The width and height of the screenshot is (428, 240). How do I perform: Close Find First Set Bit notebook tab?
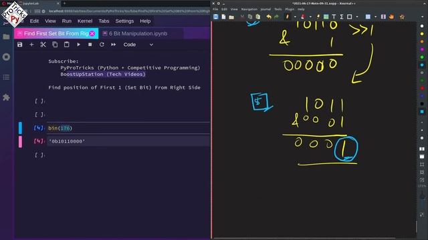click(92, 33)
